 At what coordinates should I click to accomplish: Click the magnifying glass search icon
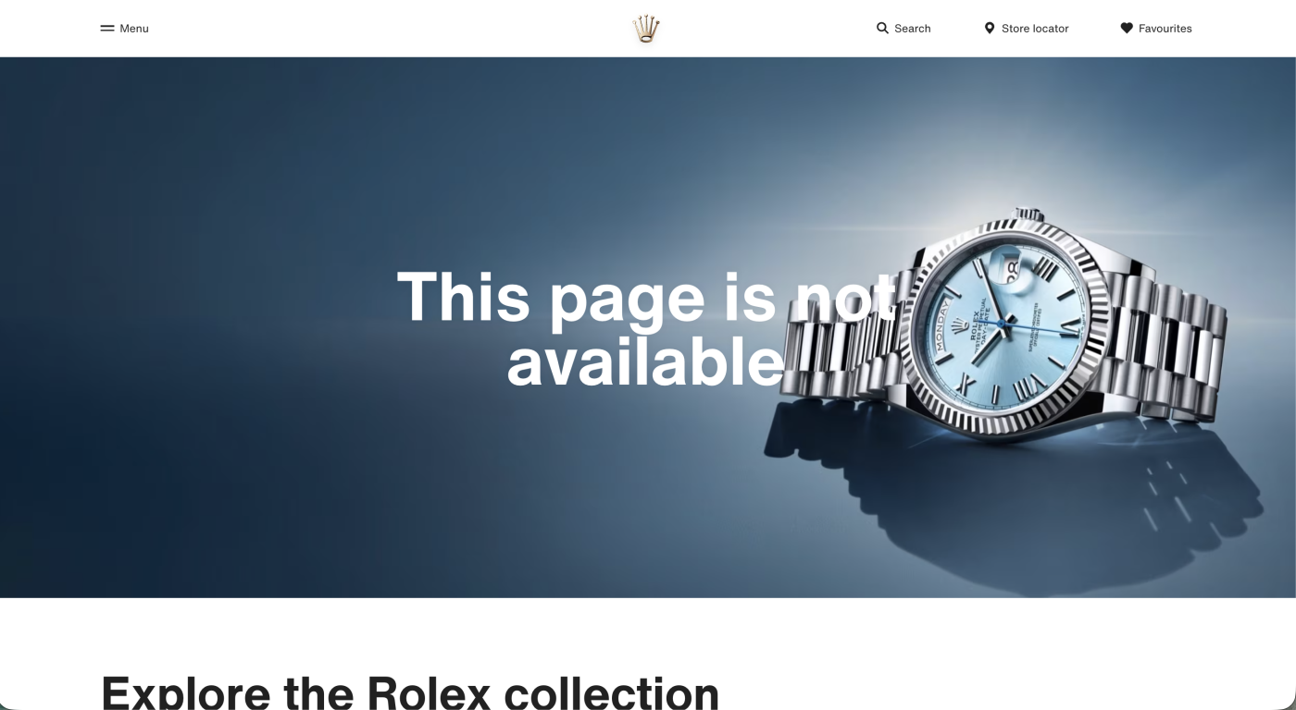882,29
